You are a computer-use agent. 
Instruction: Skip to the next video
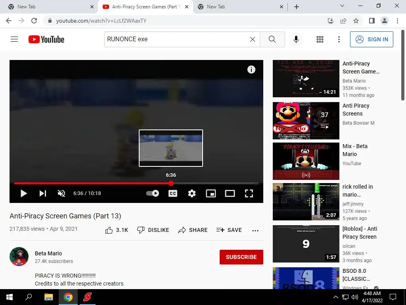coord(43,193)
